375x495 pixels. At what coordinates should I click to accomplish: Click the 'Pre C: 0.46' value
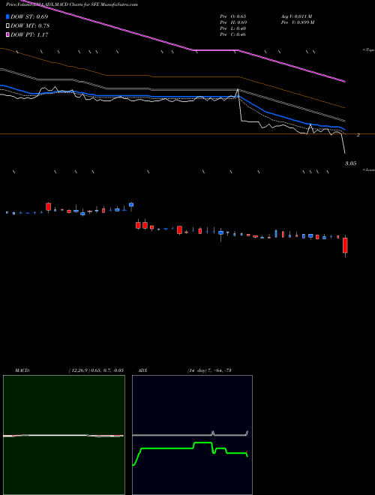[x=233, y=34]
